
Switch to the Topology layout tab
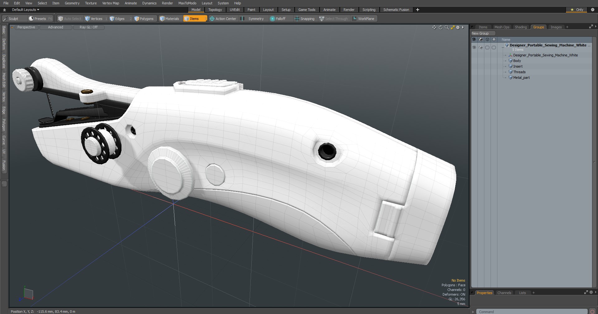[x=215, y=10]
